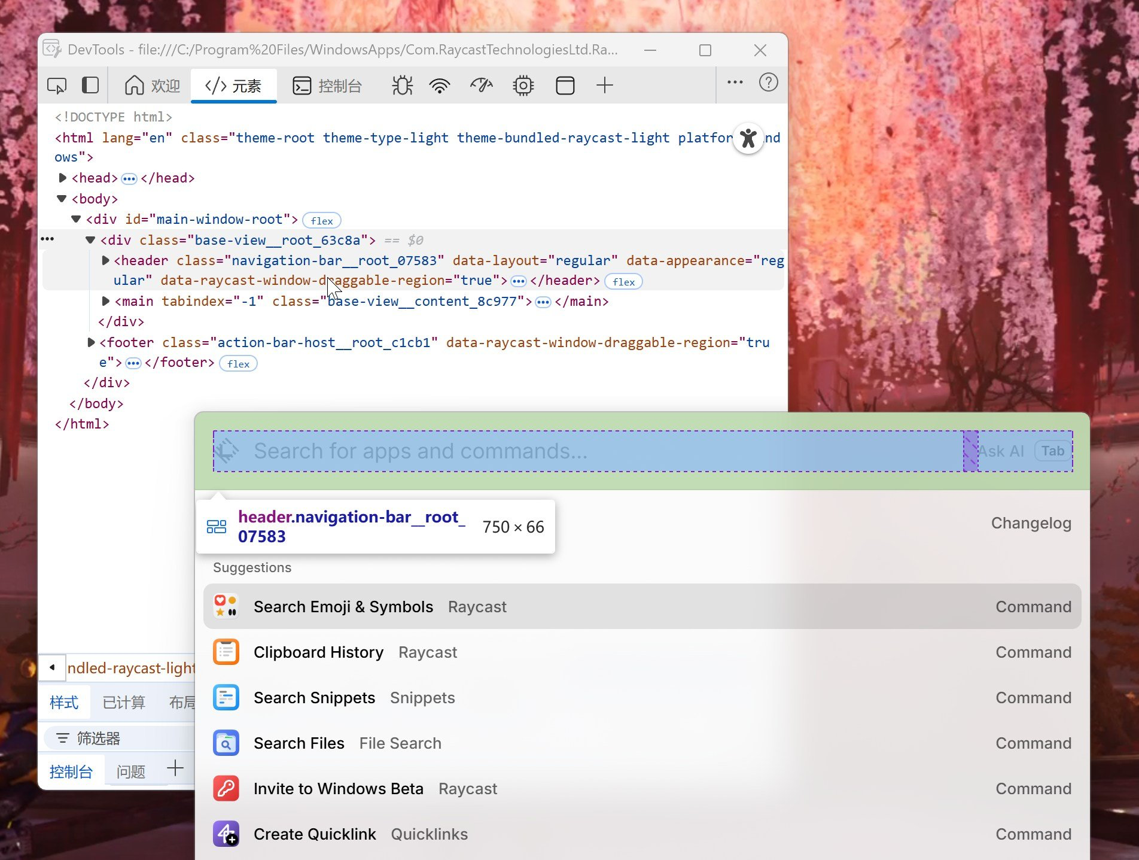Maximize the DevTools window
The image size is (1139, 860).
(705, 50)
